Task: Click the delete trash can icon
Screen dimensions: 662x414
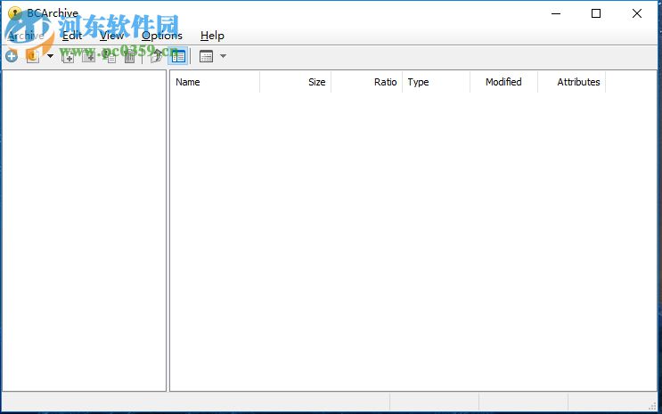Action: point(129,56)
